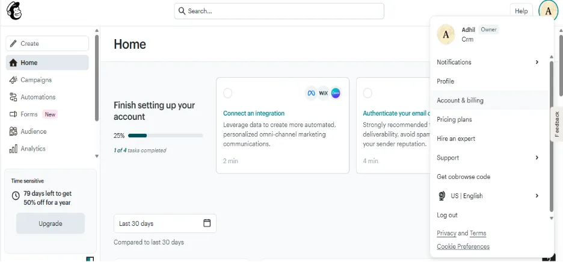Open the Connect an integration link
Image resolution: width=563 pixels, height=262 pixels.
point(254,113)
